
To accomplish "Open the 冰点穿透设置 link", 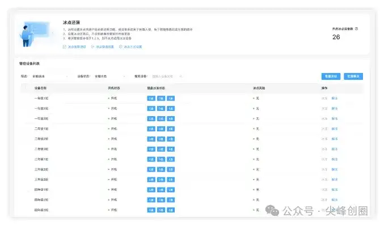I will click(105, 47).
